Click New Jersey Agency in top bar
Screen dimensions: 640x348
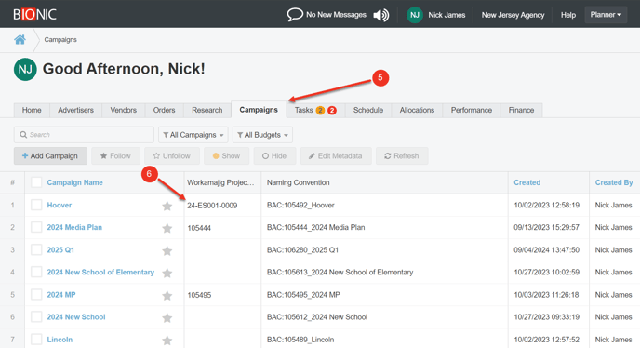pyautogui.click(x=513, y=15)
